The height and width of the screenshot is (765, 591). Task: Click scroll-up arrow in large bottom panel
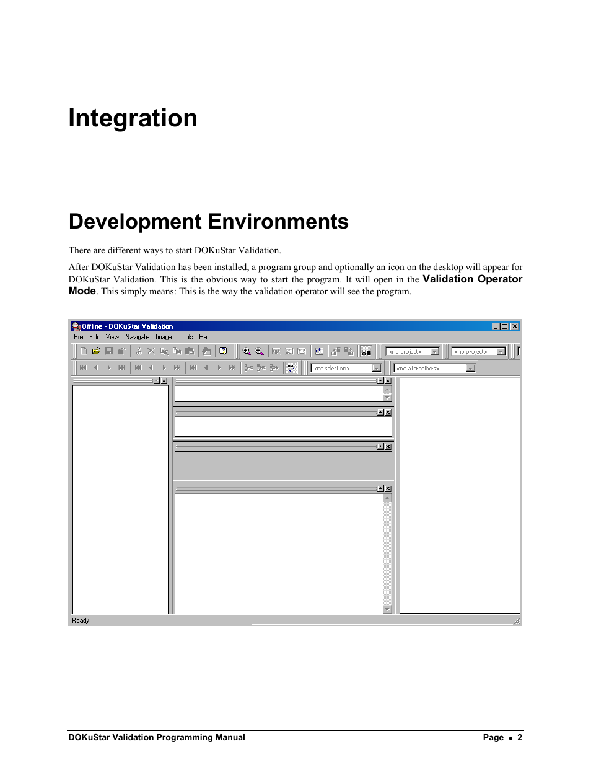coord(387,497)
